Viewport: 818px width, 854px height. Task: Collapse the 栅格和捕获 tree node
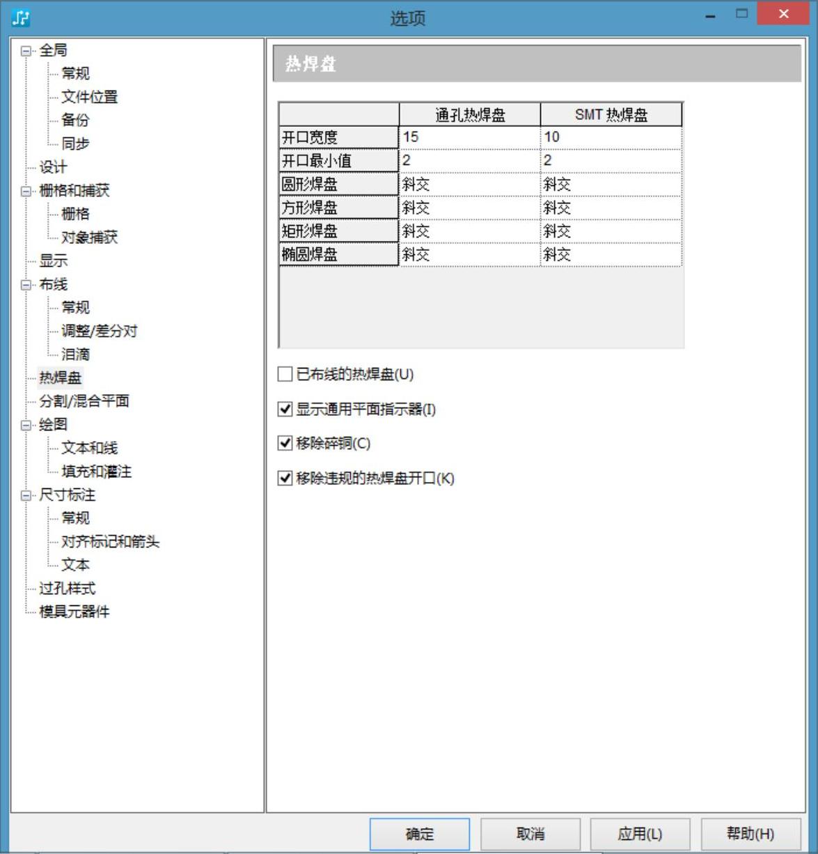coord(26,191)
